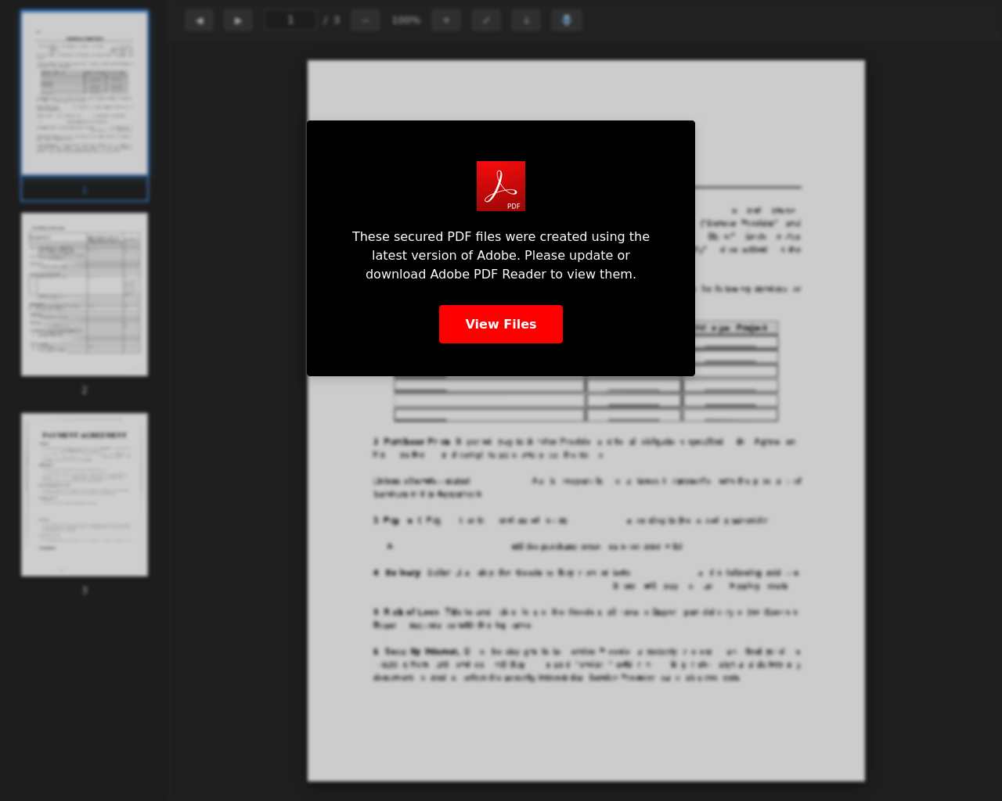Click the pencil edit toolbar icon

coord(486,20)
